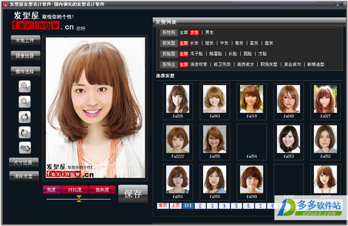Select hairstyle thumbnail fa026
348x226 pixels.
pos(177,101)
